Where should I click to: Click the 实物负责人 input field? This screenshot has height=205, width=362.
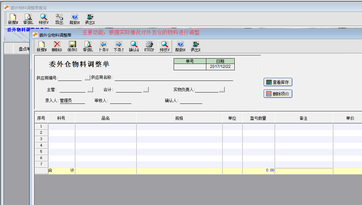[x=207, y=90]
